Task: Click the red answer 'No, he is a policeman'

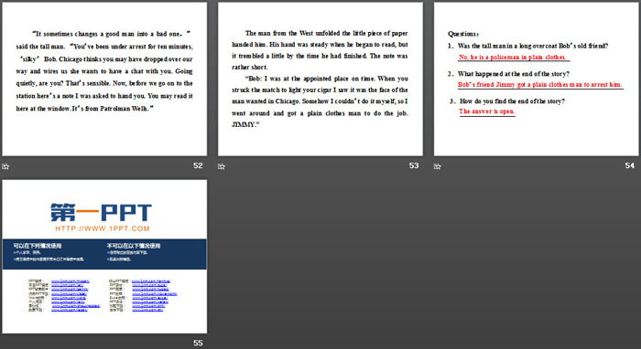Action: tap(512, 57)
